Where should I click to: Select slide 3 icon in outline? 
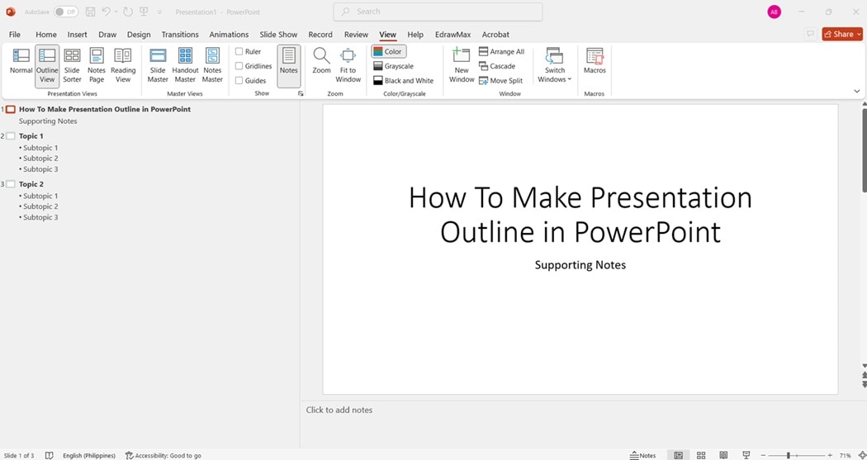[x=11, y=184]
